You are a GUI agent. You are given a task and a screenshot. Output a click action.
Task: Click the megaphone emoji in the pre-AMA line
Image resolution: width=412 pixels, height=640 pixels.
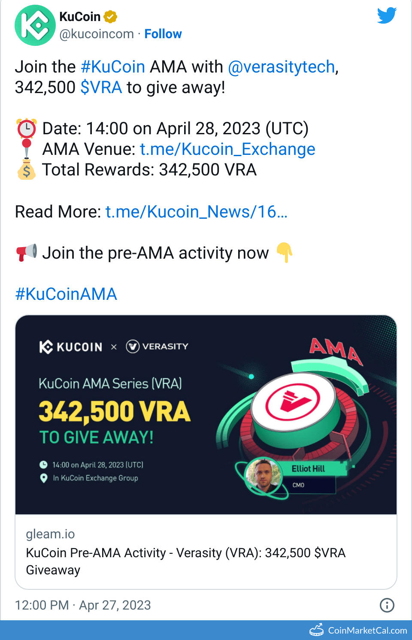click(x=27, y=253)
